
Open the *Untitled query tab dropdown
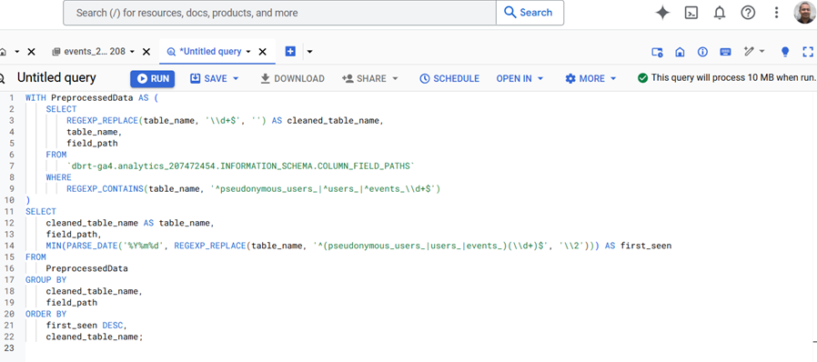248,52
